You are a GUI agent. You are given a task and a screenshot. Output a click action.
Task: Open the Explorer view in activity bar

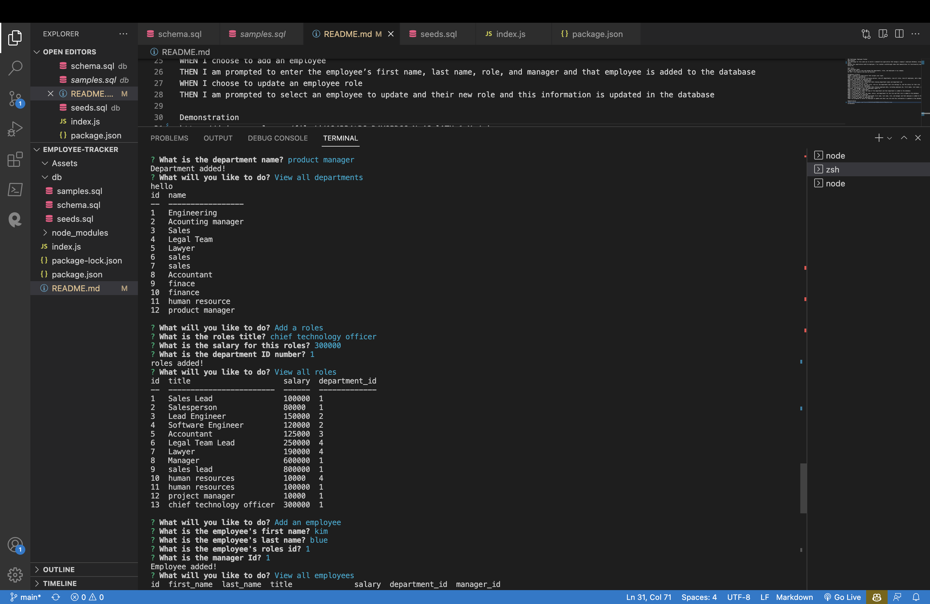tap(15, 38)
